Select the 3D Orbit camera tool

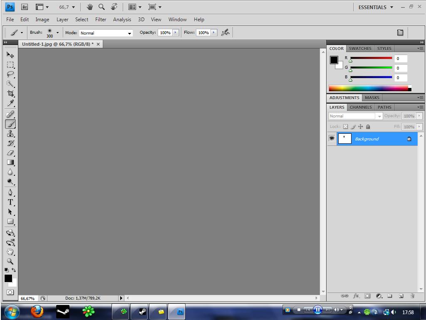[x=10, y=242]
